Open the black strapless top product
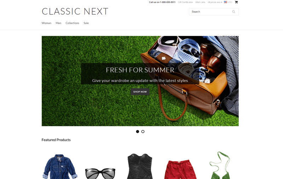The image size is (283, 179). click(x=140, y=166)
